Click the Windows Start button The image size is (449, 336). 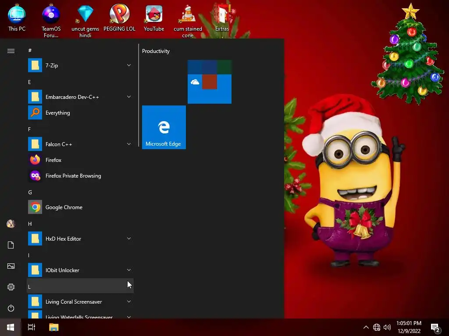click(11, 327)
